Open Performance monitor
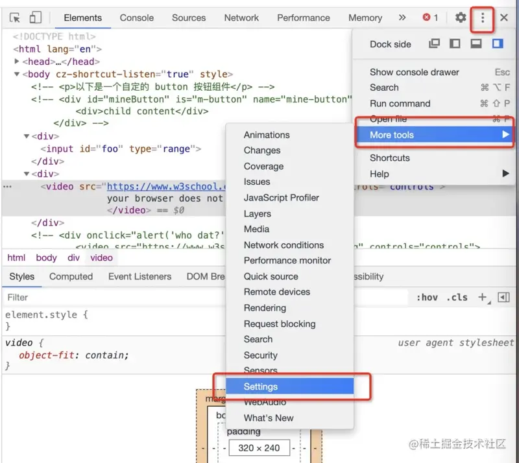519x463 pixels. [289, 261]
